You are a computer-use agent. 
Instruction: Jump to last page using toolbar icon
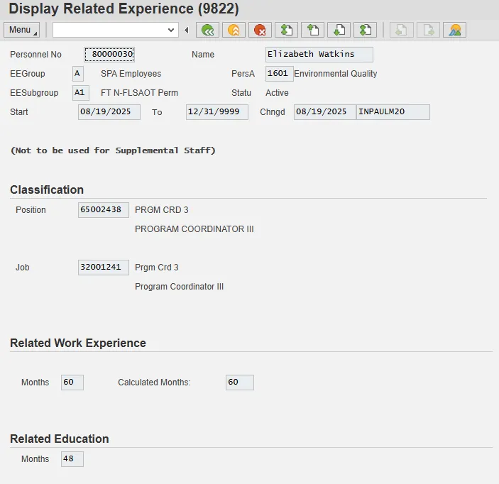coord(365,30)
